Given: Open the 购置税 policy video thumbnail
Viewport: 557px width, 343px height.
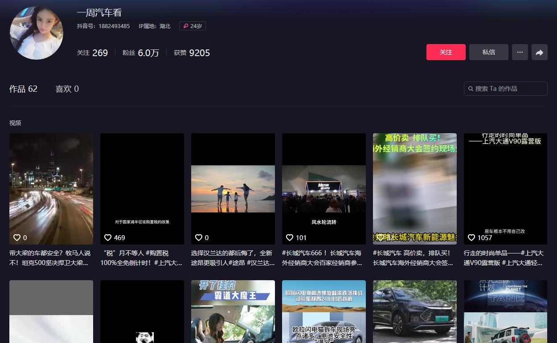Looking at the screenshot, I should pyautogui.click(x=142, y=189).
